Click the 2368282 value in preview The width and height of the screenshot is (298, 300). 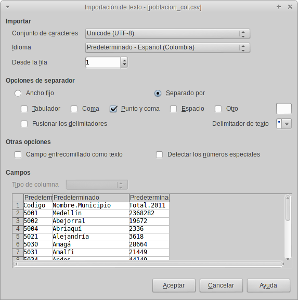pos(149,213)
